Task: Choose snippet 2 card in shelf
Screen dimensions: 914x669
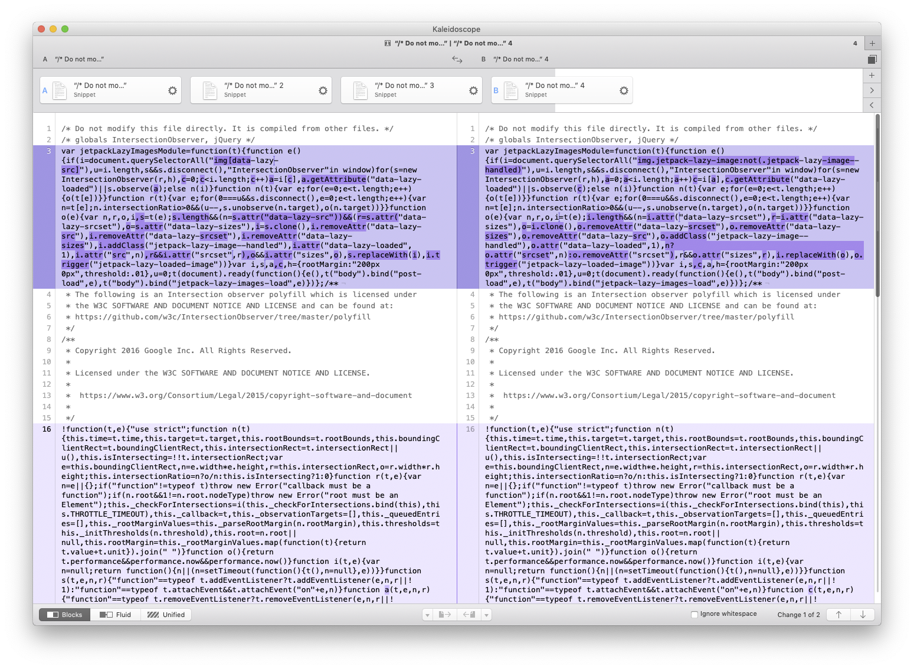Action: point(261,90)
